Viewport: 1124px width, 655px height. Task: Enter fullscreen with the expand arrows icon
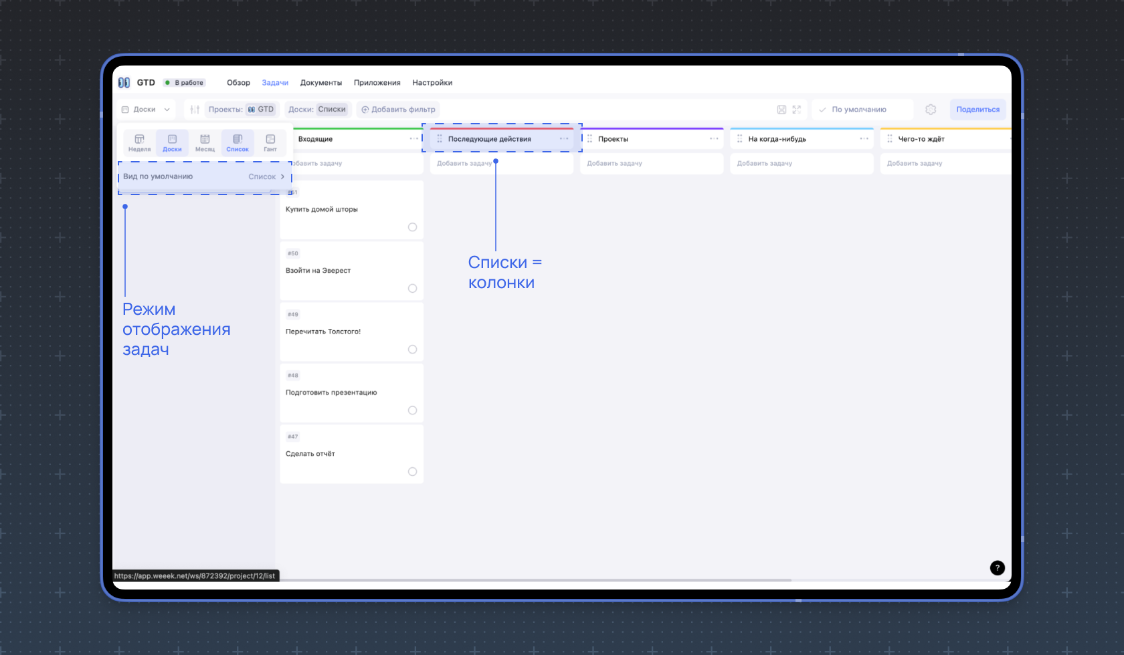coord(797,110)
